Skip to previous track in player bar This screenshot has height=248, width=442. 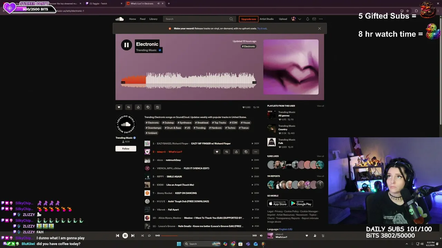click(117, 236)
